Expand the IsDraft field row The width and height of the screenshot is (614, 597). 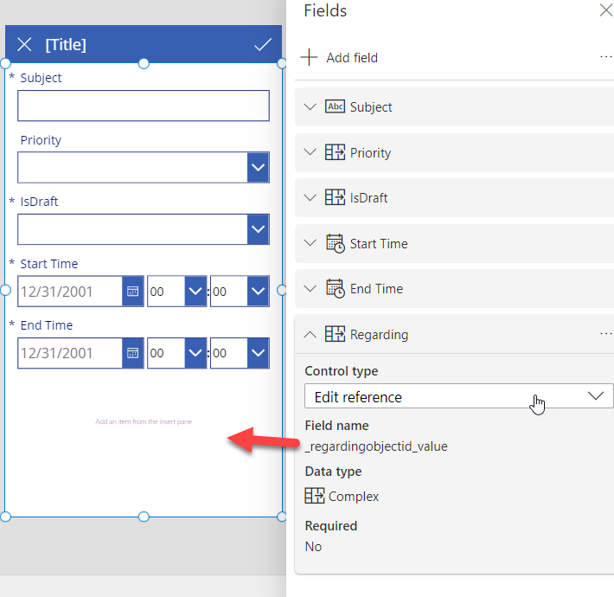pyautogui.click(x=310, y=197)
